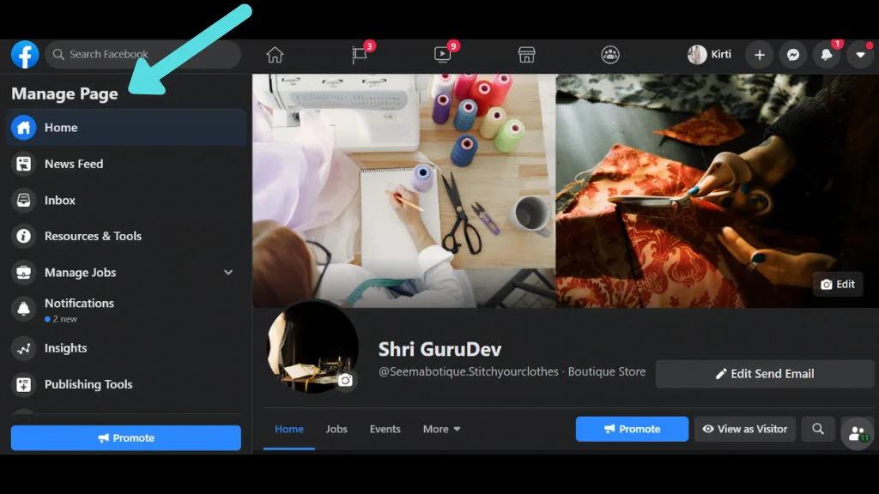Open Resources & Tools in sidebar

tap(126, 236)
